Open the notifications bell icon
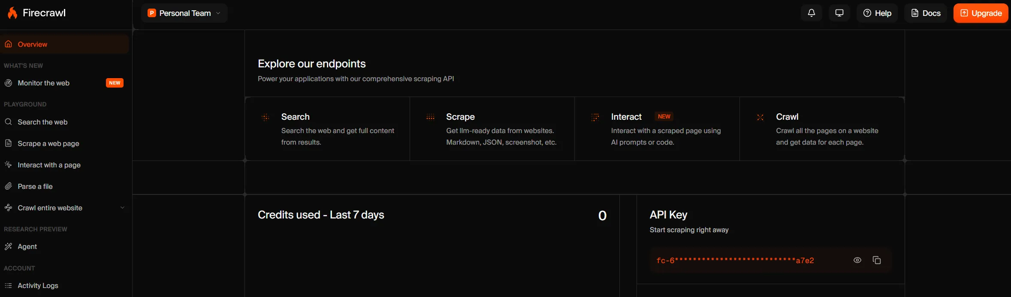The height and width of the screenshot is (297, 1011). [811, 13]
